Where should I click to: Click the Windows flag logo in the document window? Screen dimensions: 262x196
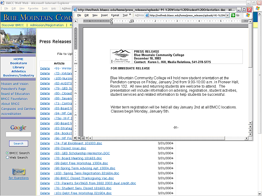[248, 15]
